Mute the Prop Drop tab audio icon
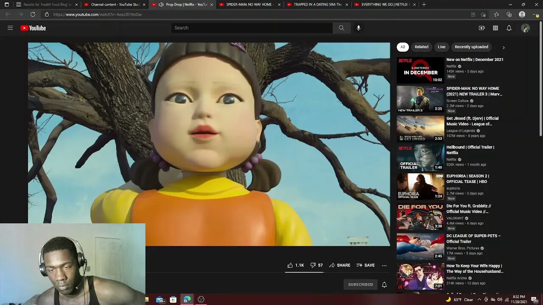543x305 pixels. coord(161,5)
